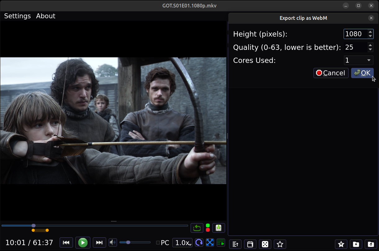This screenshot has height=251, width=379.
Task: Click the add-to-favorites star plus icon
Action: (341, 244)
